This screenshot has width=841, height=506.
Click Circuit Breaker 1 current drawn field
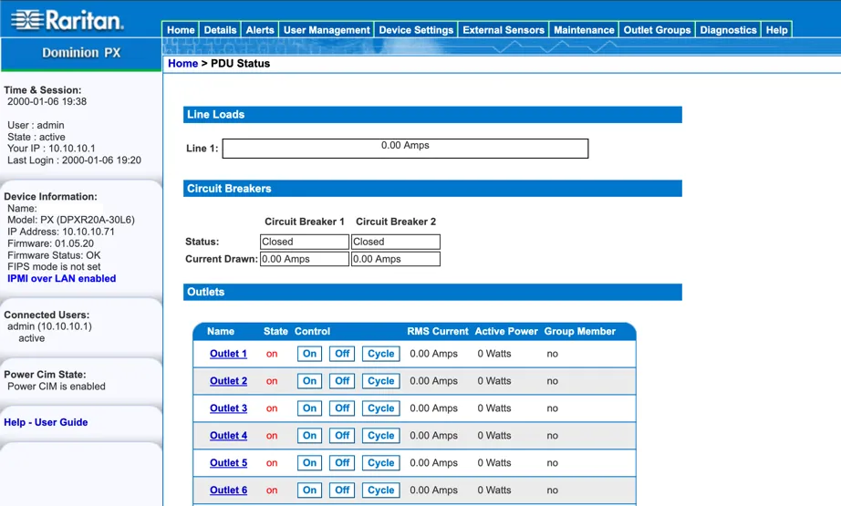(x=305, y=260)
